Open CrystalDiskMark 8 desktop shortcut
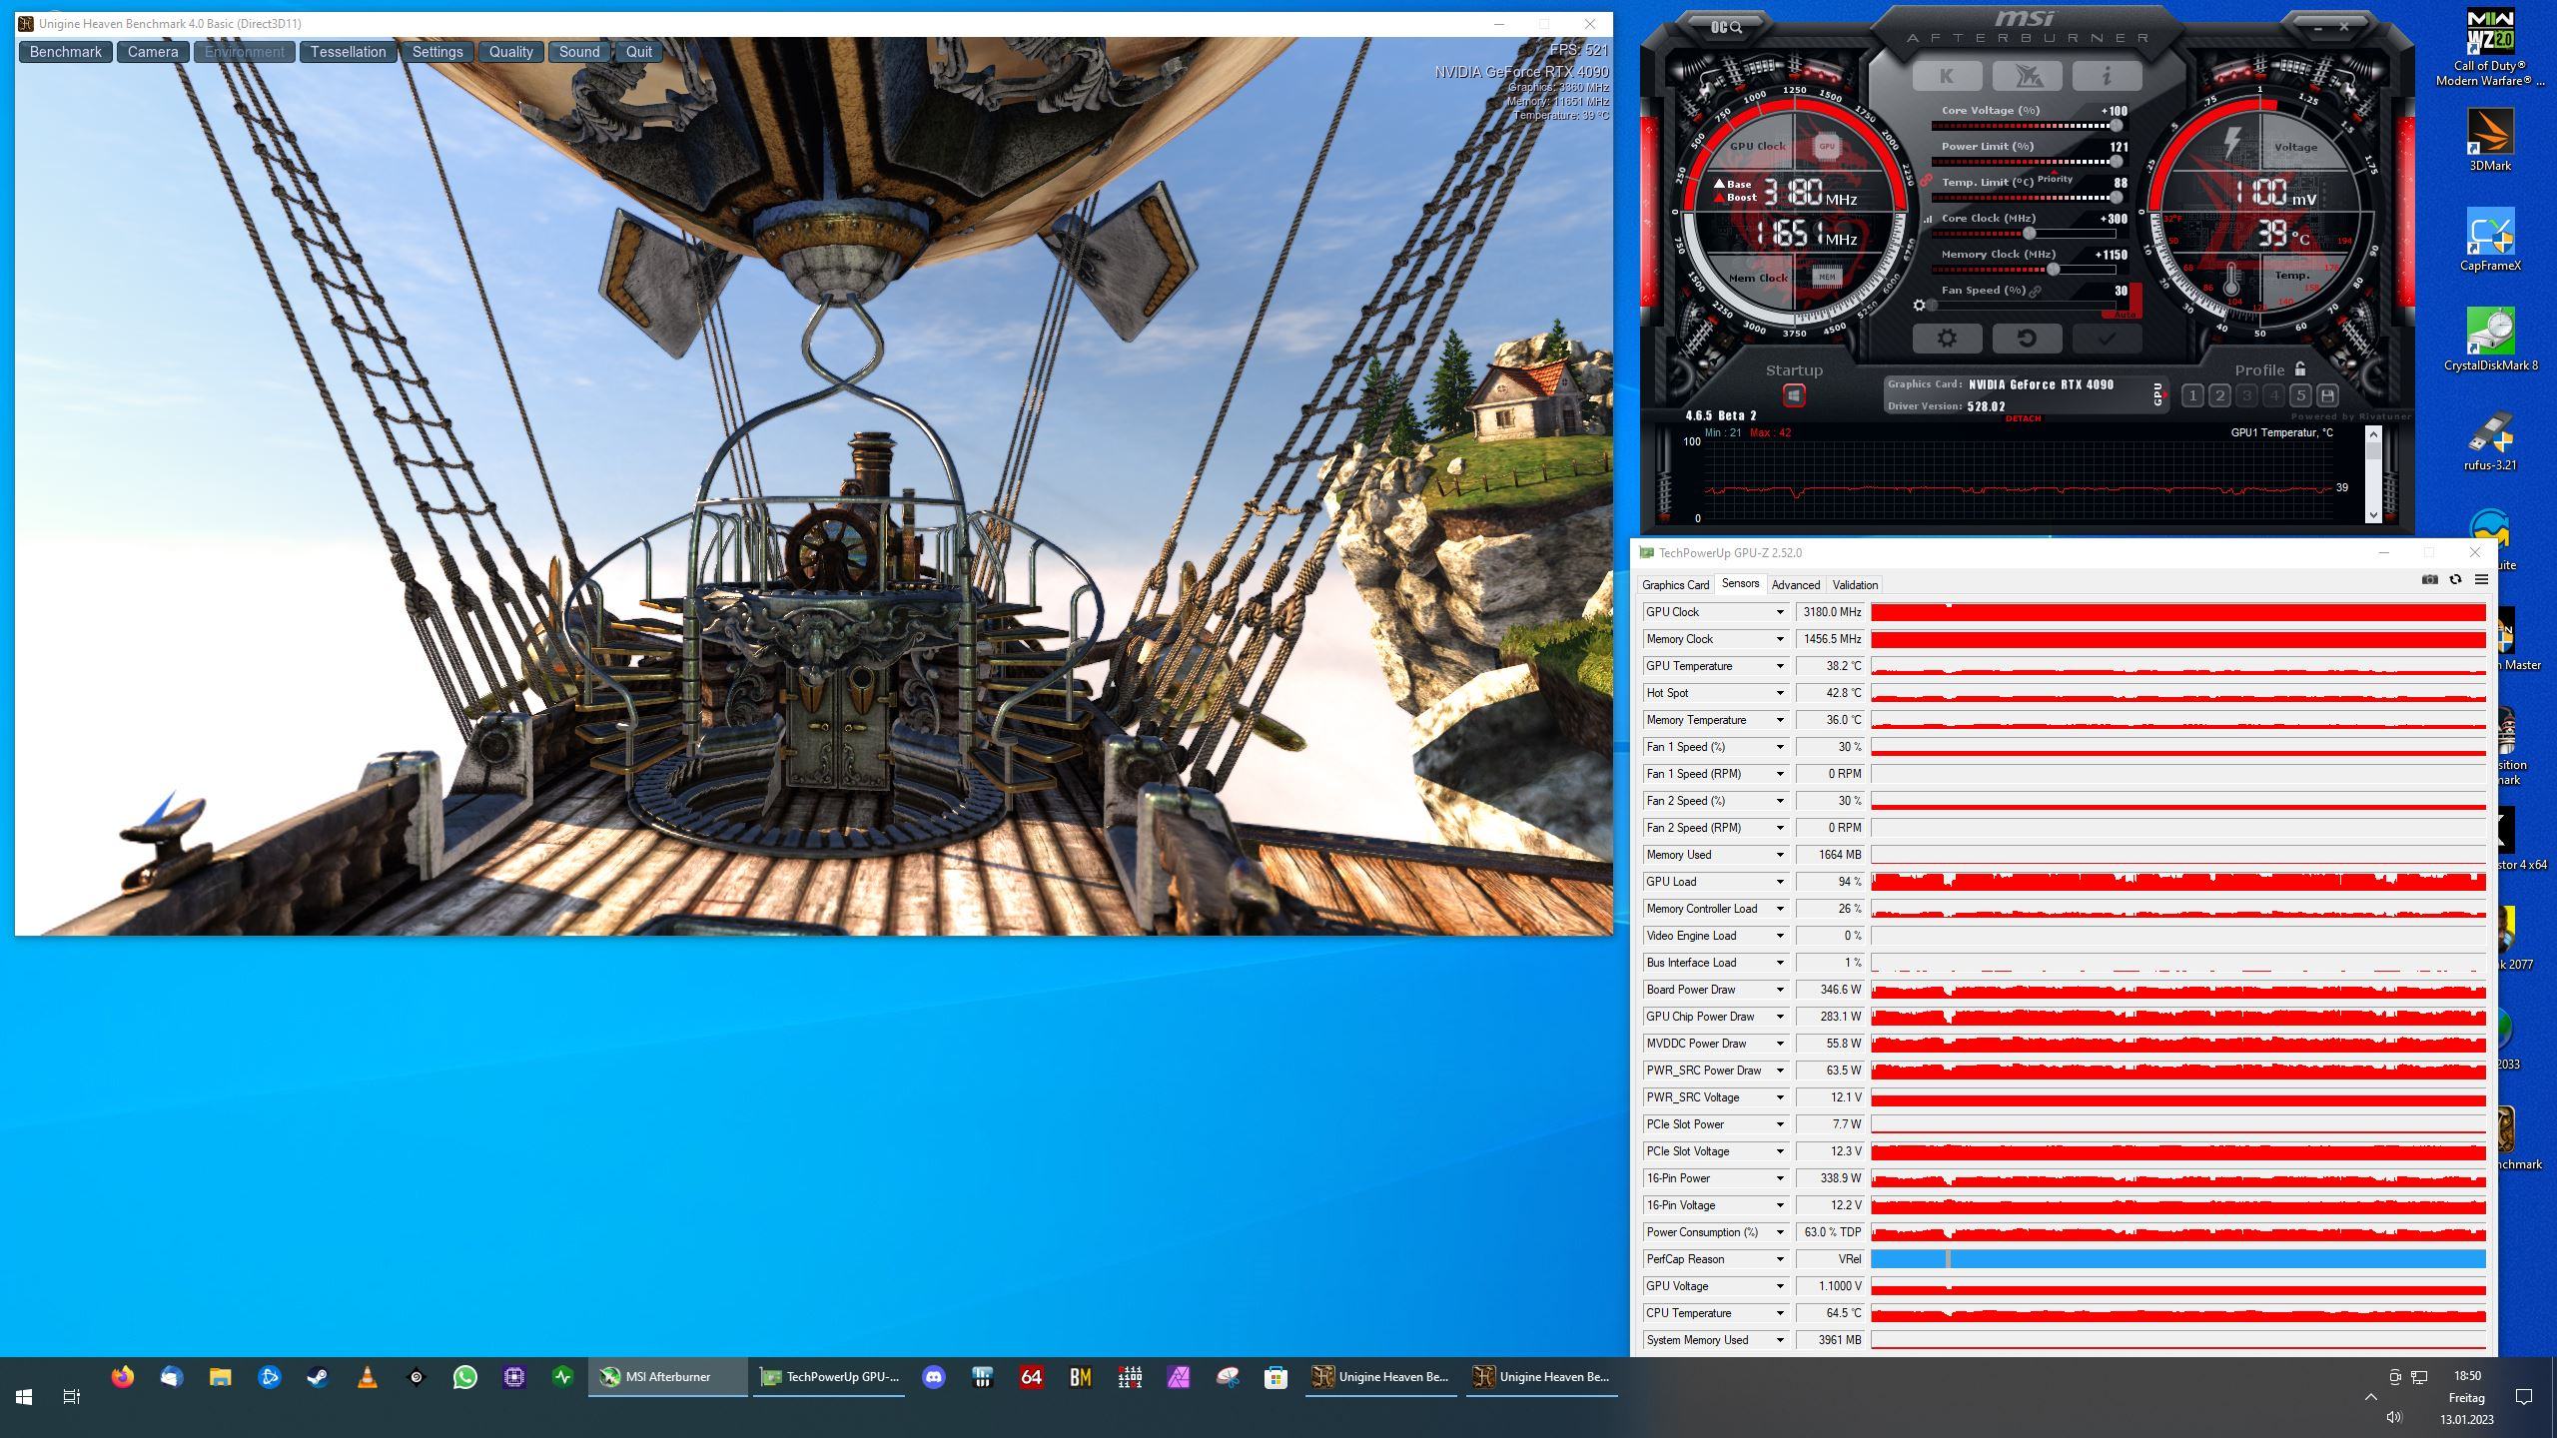Screen dimensions: 2557x1438 2490,340
